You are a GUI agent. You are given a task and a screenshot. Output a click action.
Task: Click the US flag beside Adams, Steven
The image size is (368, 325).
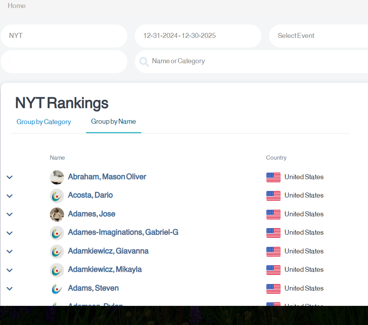pos(273,289)
